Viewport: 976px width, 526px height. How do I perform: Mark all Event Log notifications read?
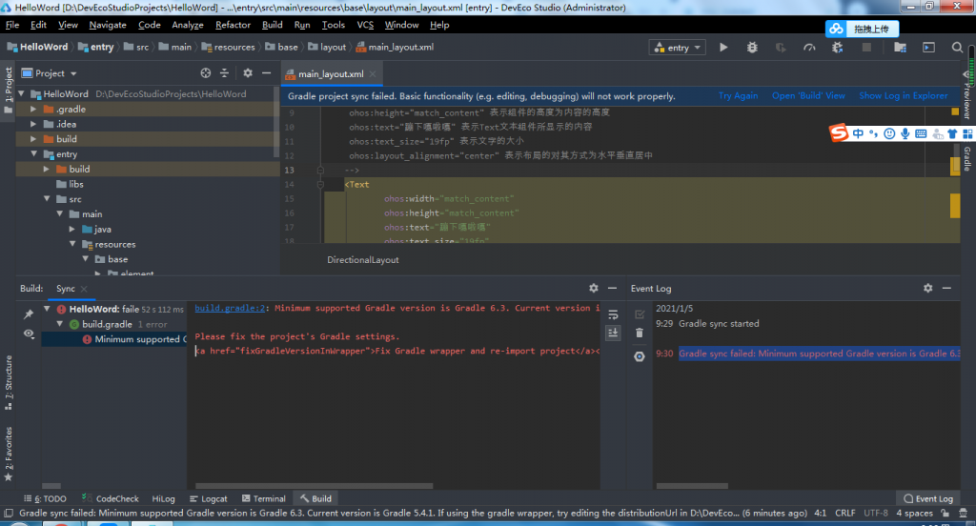click(640, 314)
